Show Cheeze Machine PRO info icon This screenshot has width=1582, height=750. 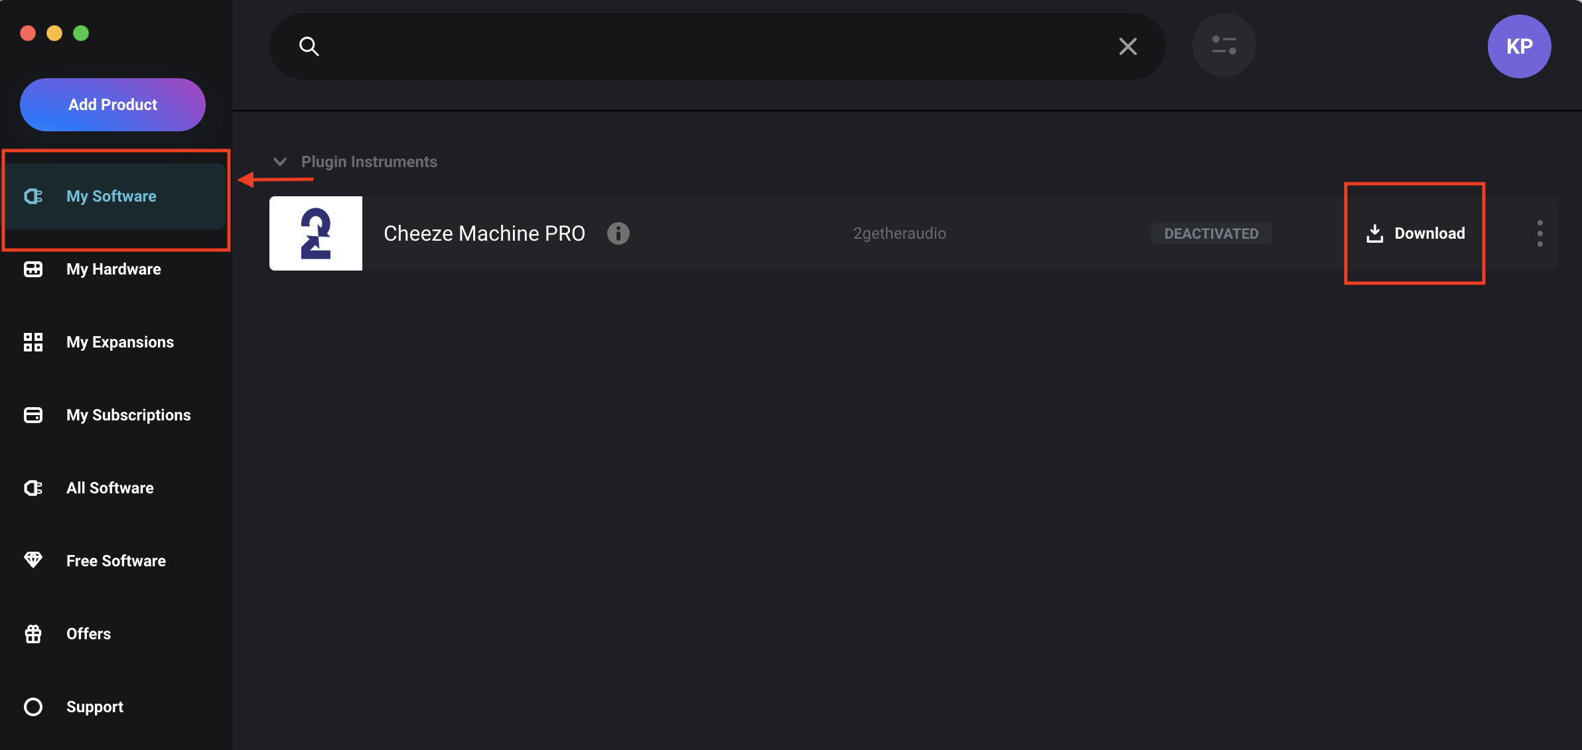pos(618,233)
